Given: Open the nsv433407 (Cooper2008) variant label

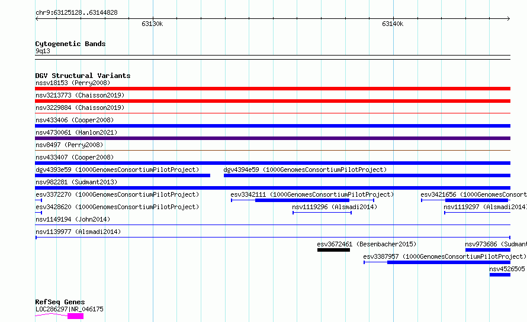Looking at the screenshot, I should pos(75,157).
